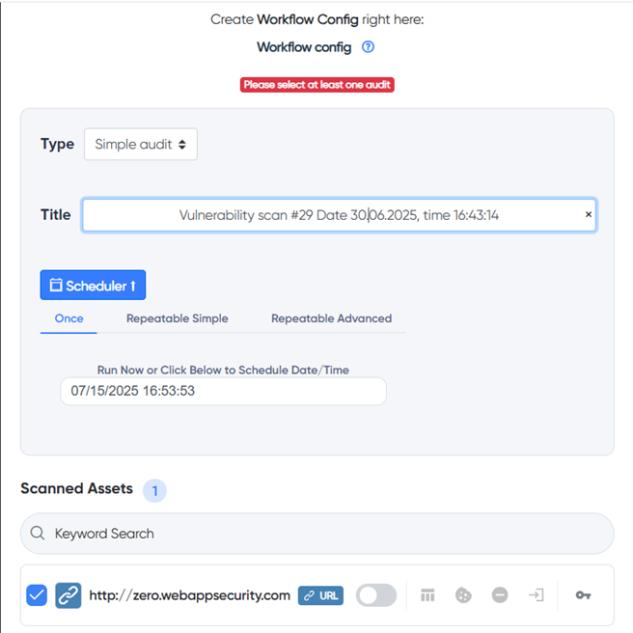Click the Workflow config help question icon
Screen dimensions: 633x633
(x=368, y=46)
